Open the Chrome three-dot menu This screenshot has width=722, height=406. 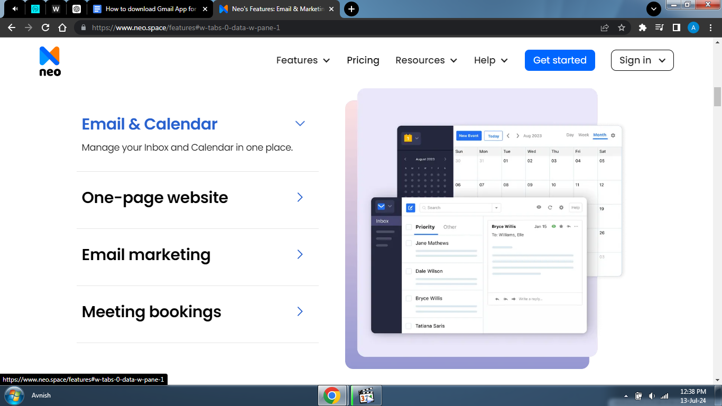tap(710, 27)
